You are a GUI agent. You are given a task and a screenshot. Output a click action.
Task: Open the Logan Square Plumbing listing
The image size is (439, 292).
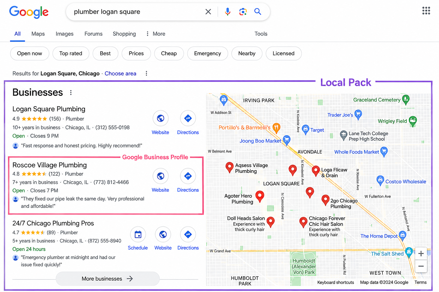[49, 109]
